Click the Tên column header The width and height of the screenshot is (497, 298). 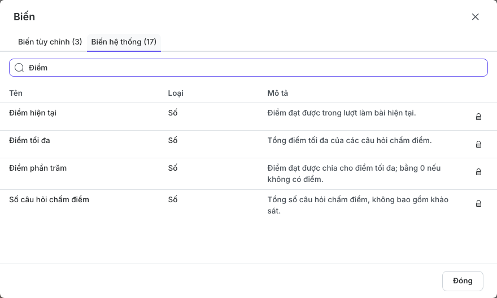point(16,93)
